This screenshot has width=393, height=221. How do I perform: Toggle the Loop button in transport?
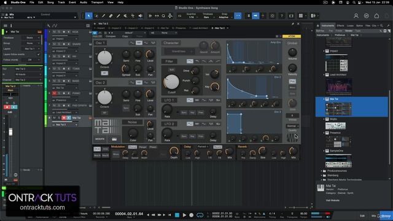click(x=200, y=215)
